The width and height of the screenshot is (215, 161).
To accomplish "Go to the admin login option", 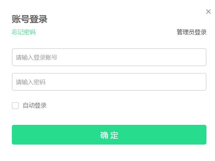I will pos(192,32).
